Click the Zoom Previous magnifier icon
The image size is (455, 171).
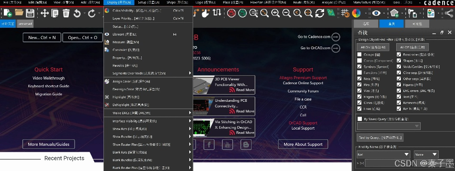297,13
